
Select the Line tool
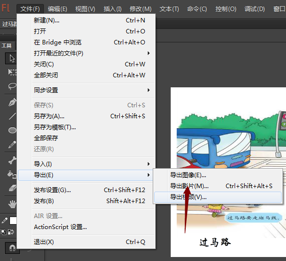click(12, 116)
